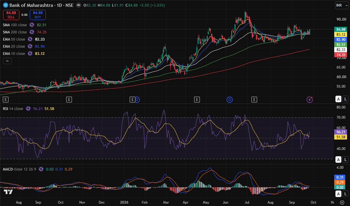350x206 pixels.
Task: Click the green 82.51 price axis label
Action: coord(341,45)
